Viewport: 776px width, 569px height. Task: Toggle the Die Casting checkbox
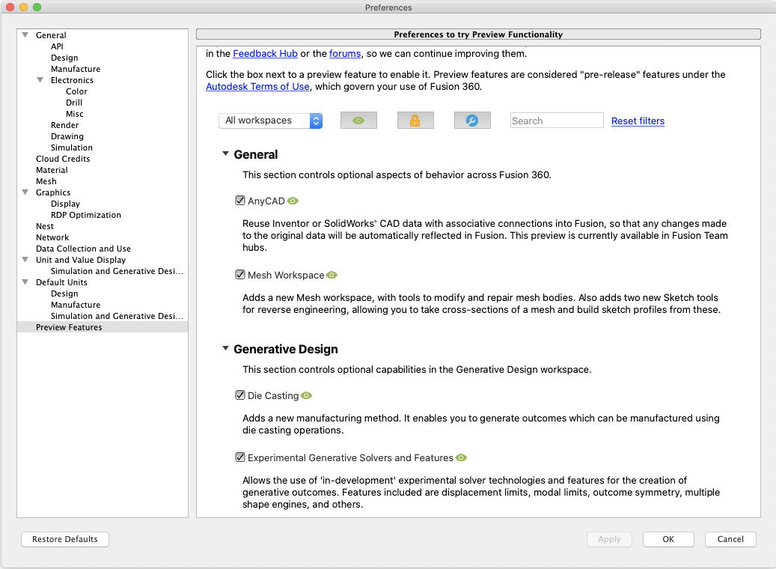point(240,395)
